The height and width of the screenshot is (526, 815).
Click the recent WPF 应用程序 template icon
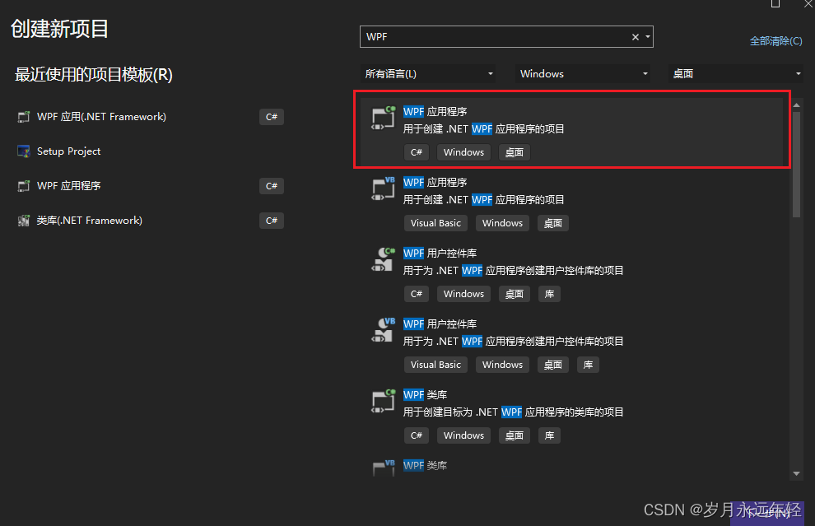(23, 186)
